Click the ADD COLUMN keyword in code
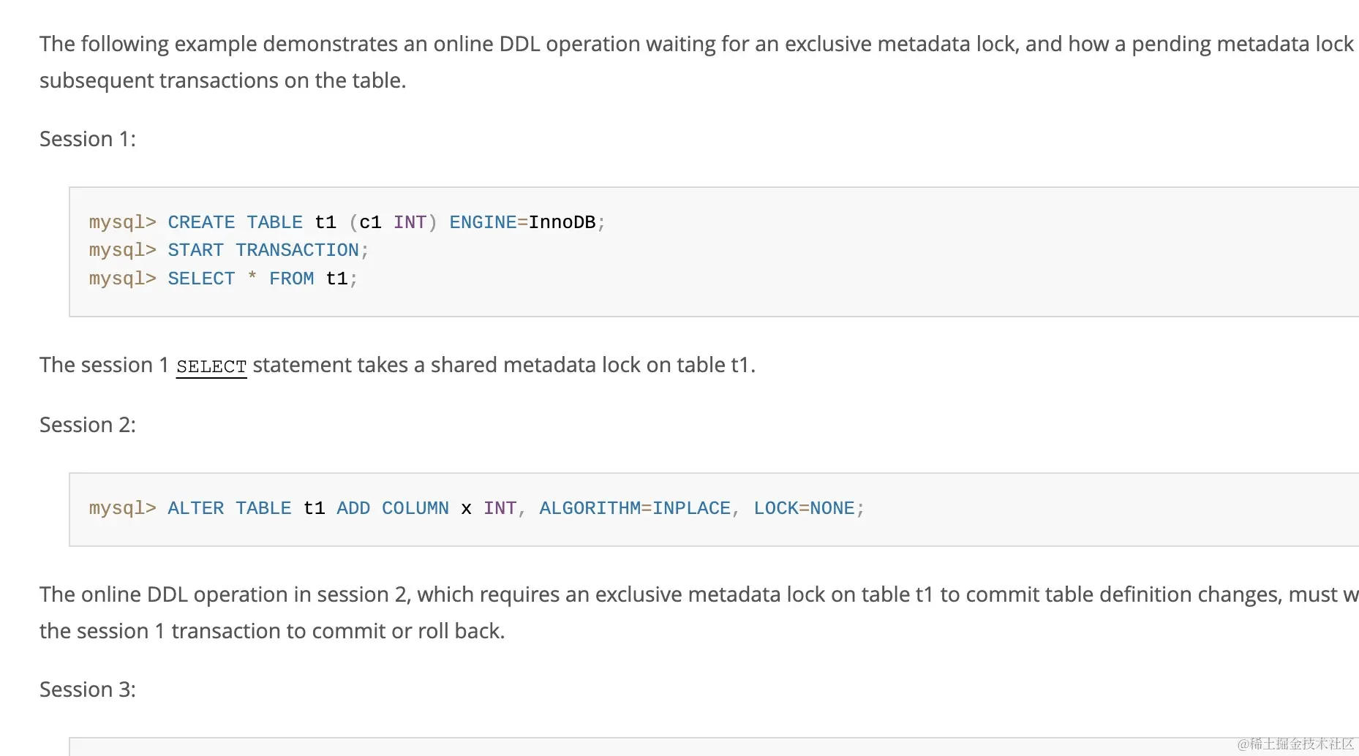This screenshot has height=756, width=1359. (x=392, y=508)
